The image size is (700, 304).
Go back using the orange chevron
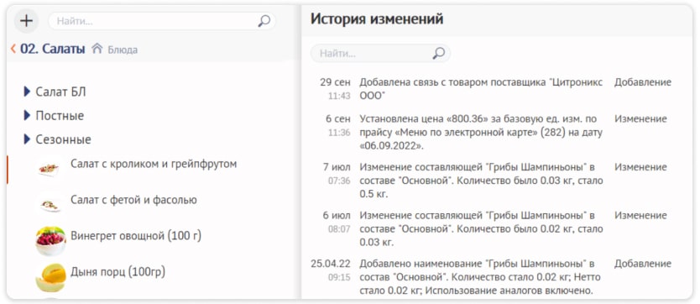pos(13,49)
